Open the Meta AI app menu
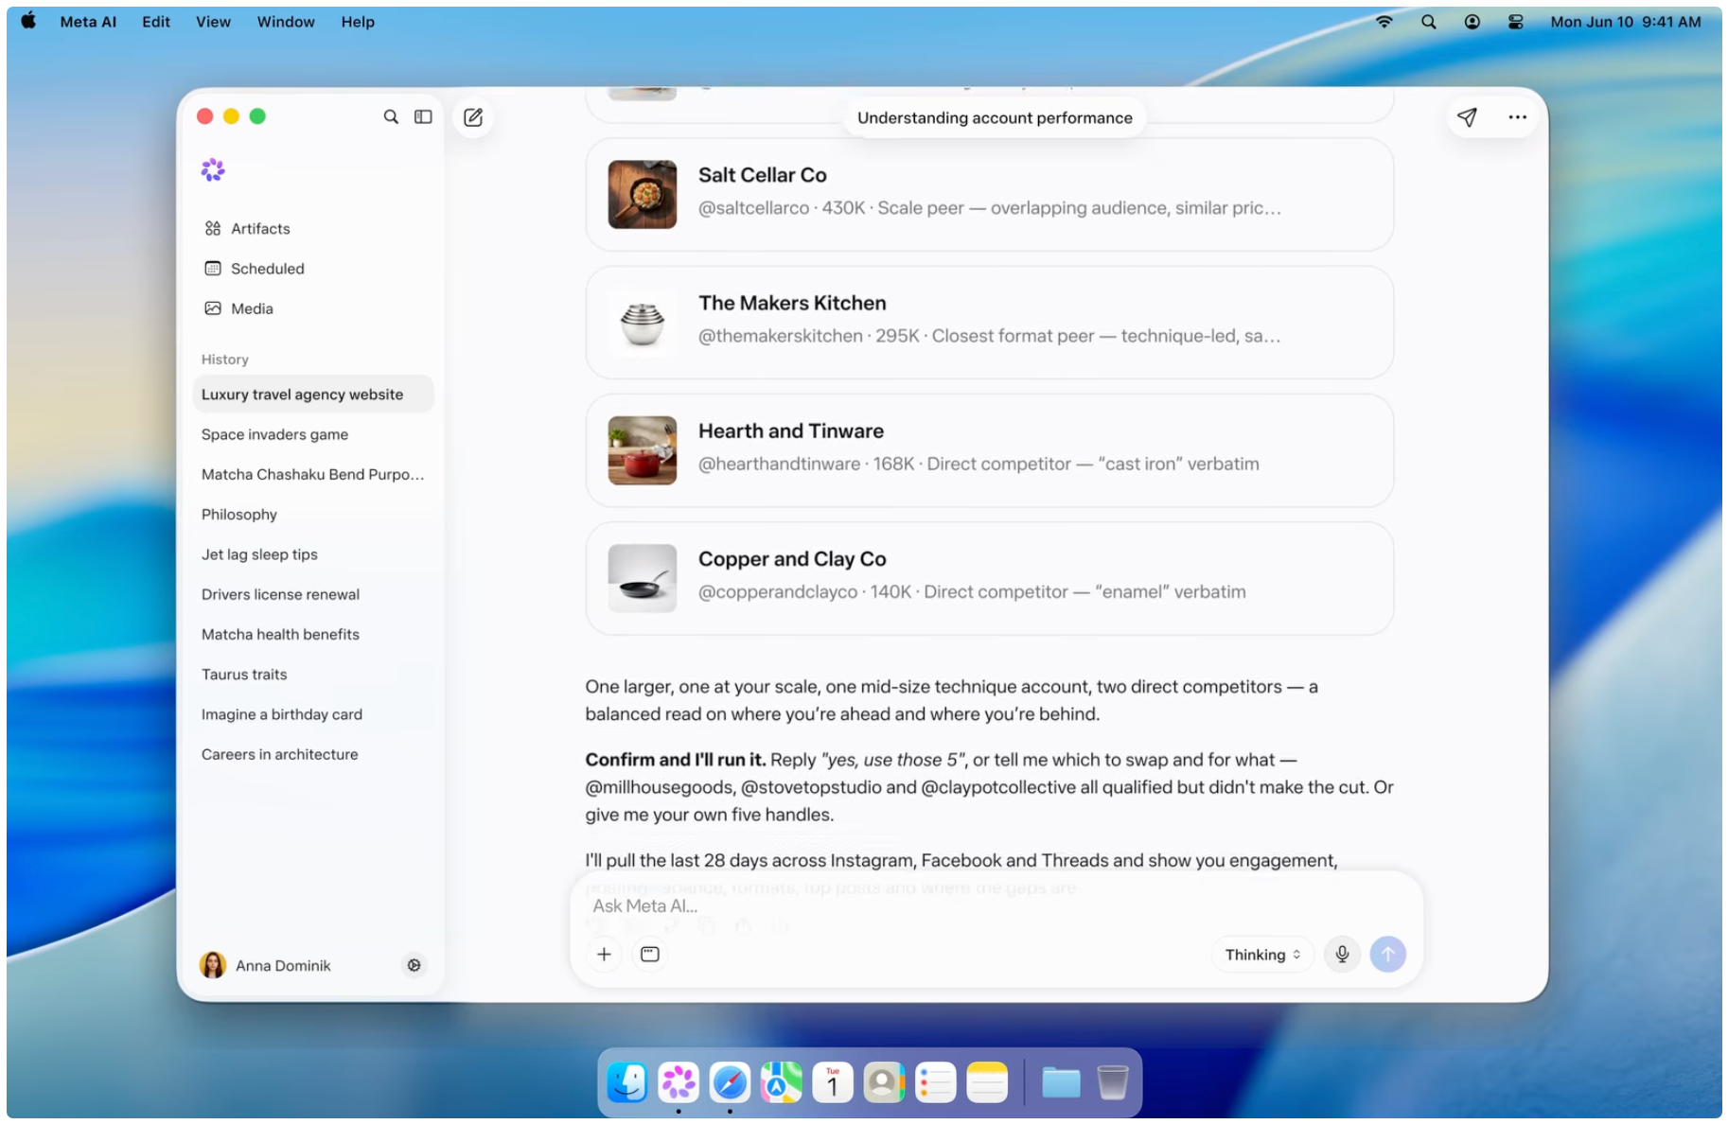This screenshot has width=1728, height=1124. click(x=88, y=22)
